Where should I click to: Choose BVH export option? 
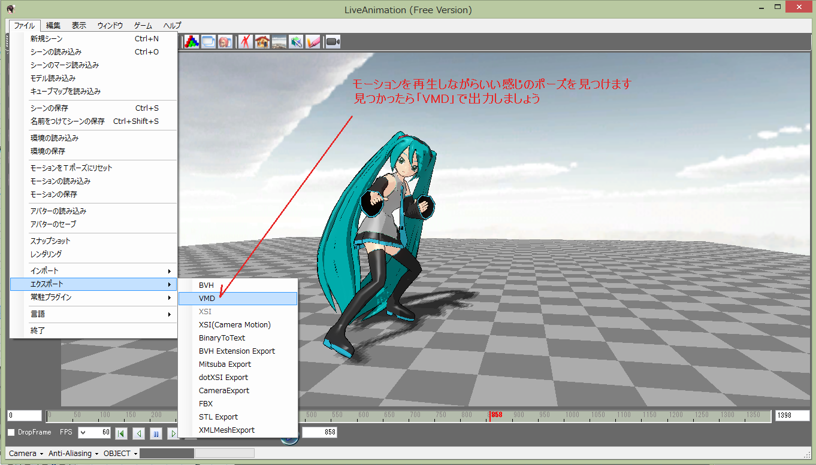(238, 285)
